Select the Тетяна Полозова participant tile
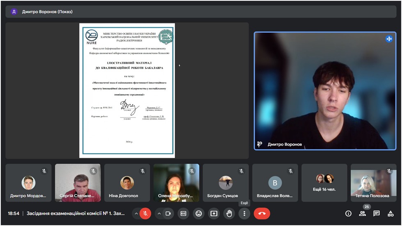 coord(373,183)
